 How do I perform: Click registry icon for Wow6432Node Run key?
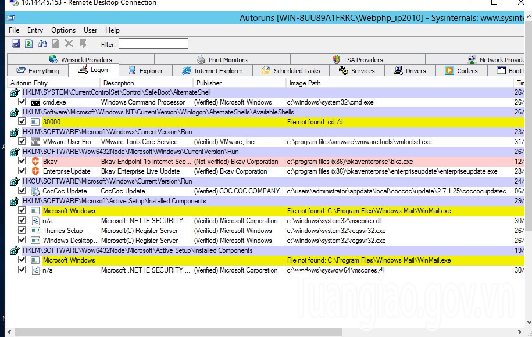[x=15, y=152]
